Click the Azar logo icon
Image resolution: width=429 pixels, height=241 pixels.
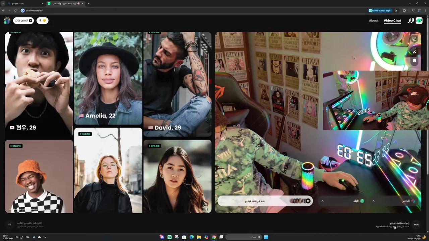pos(419,21)
